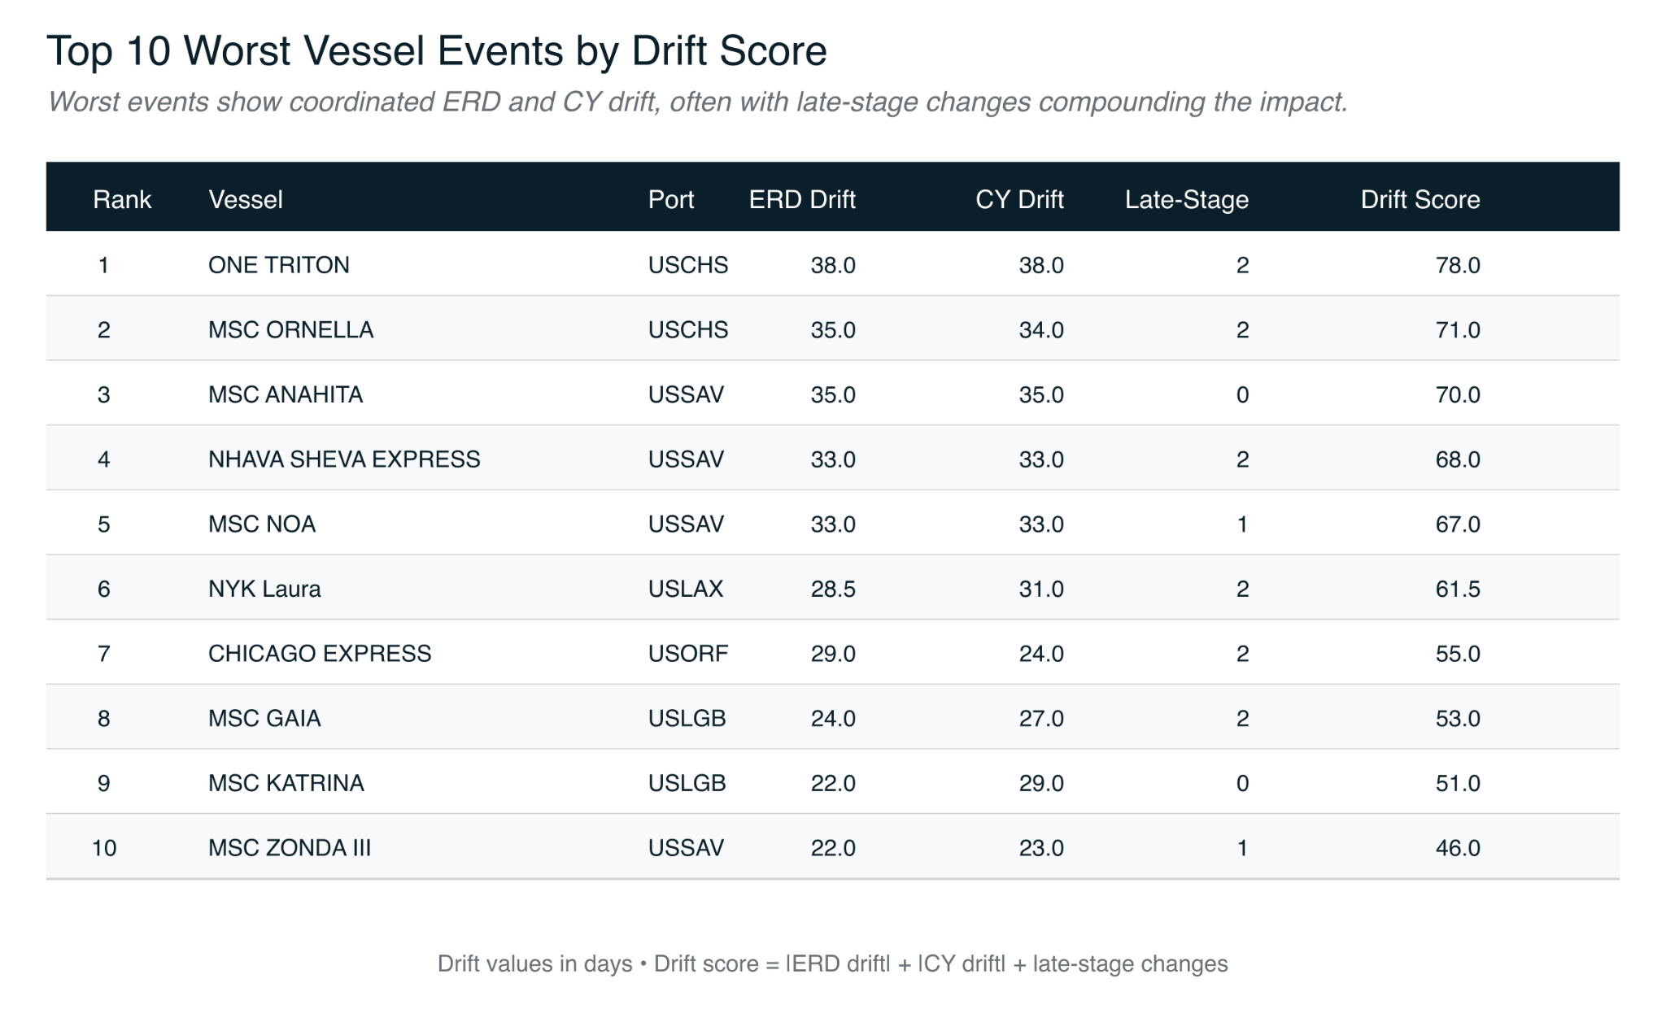Click the MSC ORNELLA vessel row
Viewport: 1666px width, 1018px height.
tap(290, 329)
